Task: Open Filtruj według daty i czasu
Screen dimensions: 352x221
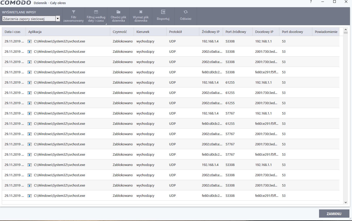Action: (96, 16)
